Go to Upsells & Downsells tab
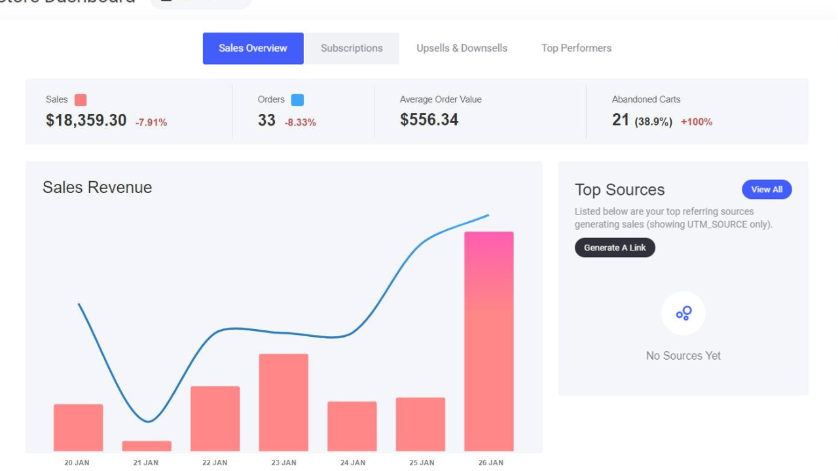Screen dimensions: 838x471 [x=462, y=48]
